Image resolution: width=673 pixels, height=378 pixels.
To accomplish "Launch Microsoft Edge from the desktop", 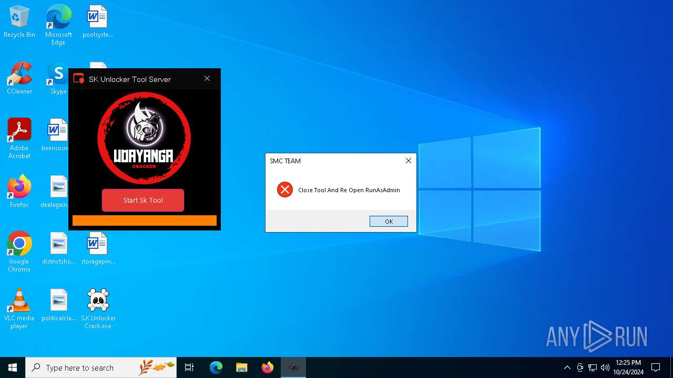I will (x=58, y=25).
